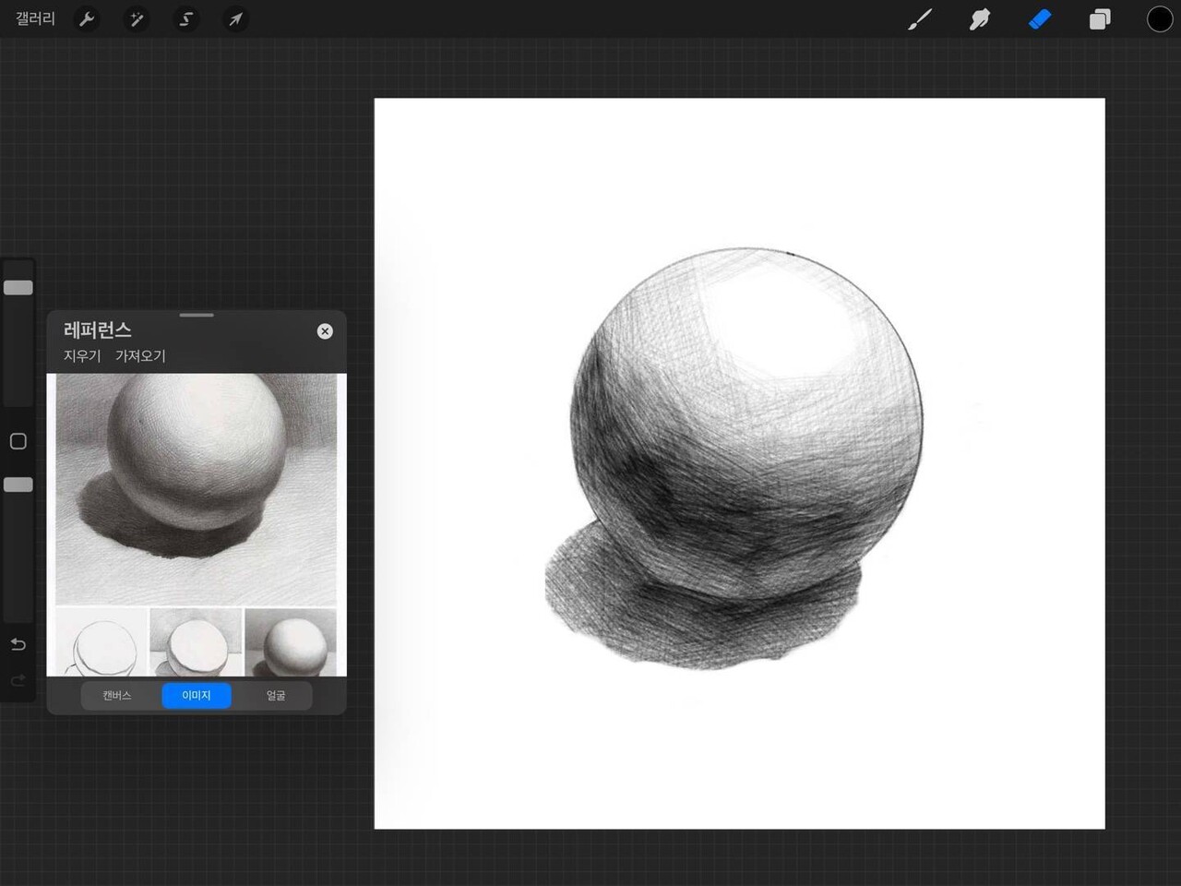
Task: Open the black color picker circle
Action: (x=1159, y=19)
